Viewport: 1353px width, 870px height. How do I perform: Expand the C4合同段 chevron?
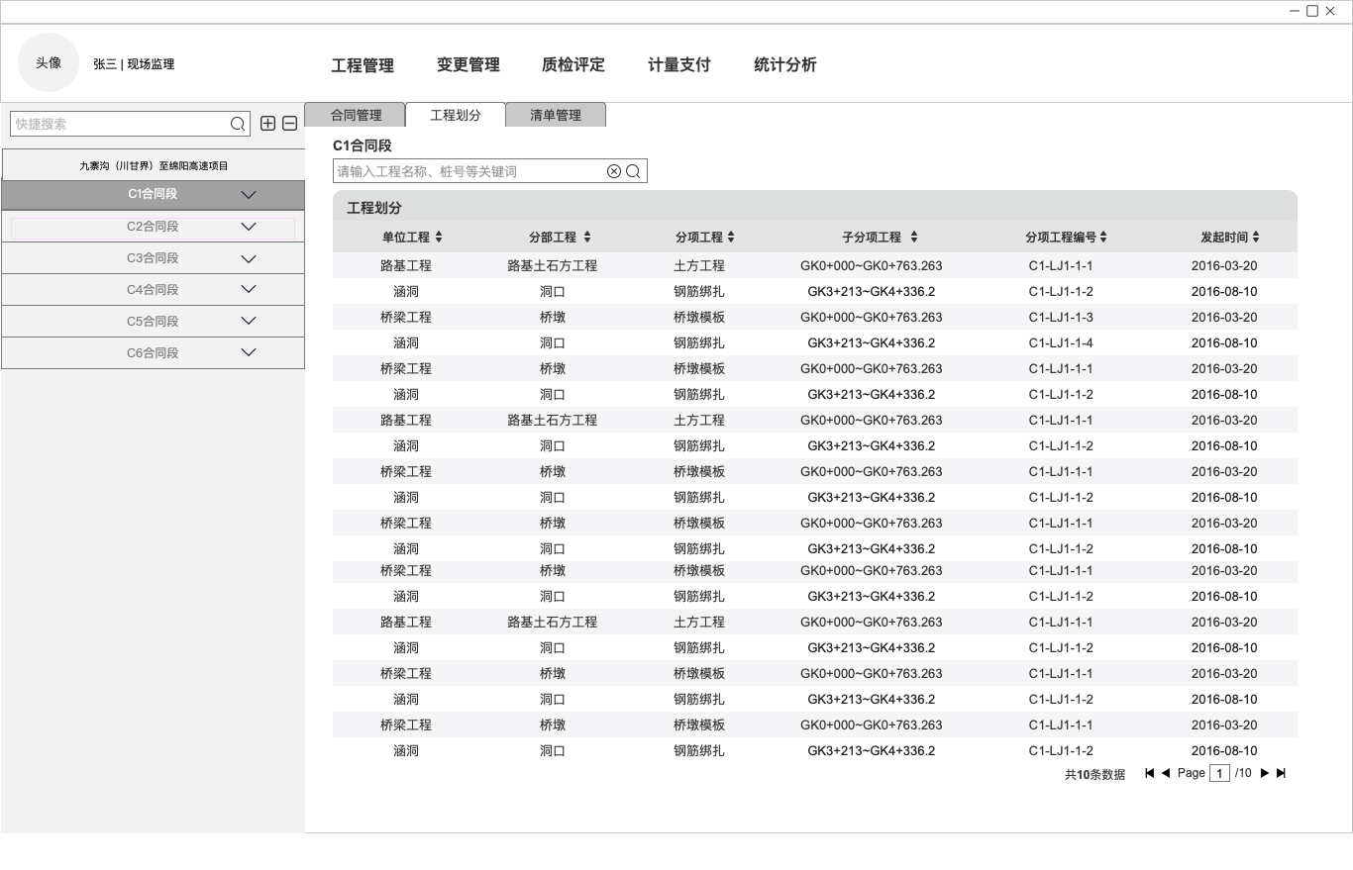(249, 289)
